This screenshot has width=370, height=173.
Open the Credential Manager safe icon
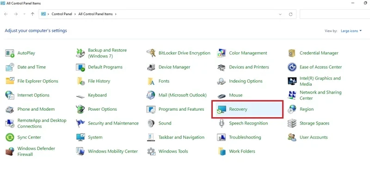[x=292, y=53]
